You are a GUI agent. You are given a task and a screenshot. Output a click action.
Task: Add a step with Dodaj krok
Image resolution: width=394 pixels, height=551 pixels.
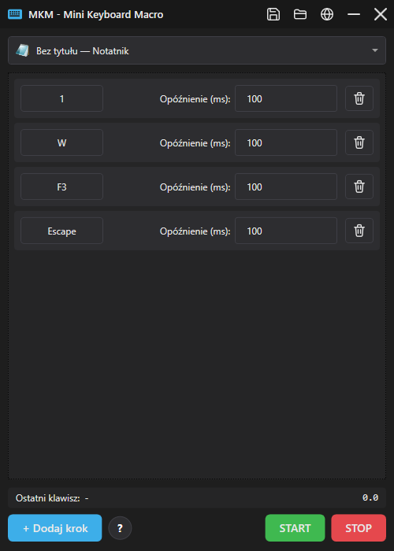pyautogui.click(x=55, y=528)
